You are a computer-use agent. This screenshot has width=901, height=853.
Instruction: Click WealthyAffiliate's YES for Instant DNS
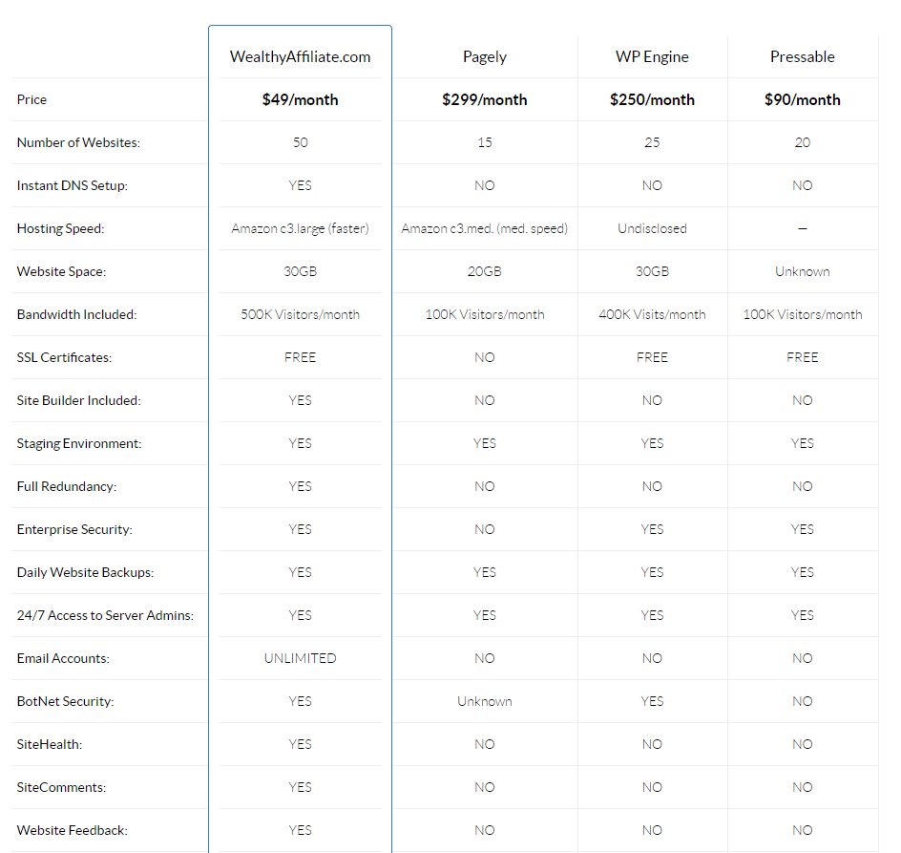coord(300,185)
